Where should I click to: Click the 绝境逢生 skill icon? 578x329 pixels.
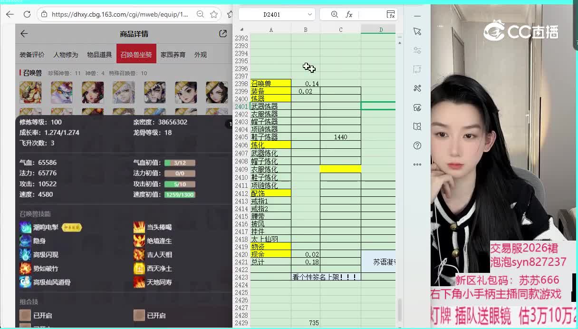point(139,241)
